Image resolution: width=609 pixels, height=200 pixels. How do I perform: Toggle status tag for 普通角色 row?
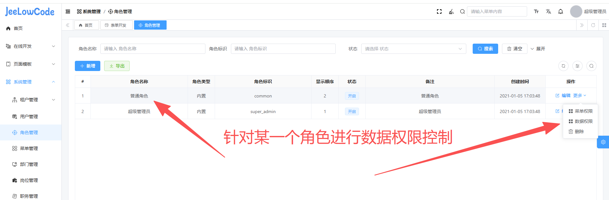point(352,96)
